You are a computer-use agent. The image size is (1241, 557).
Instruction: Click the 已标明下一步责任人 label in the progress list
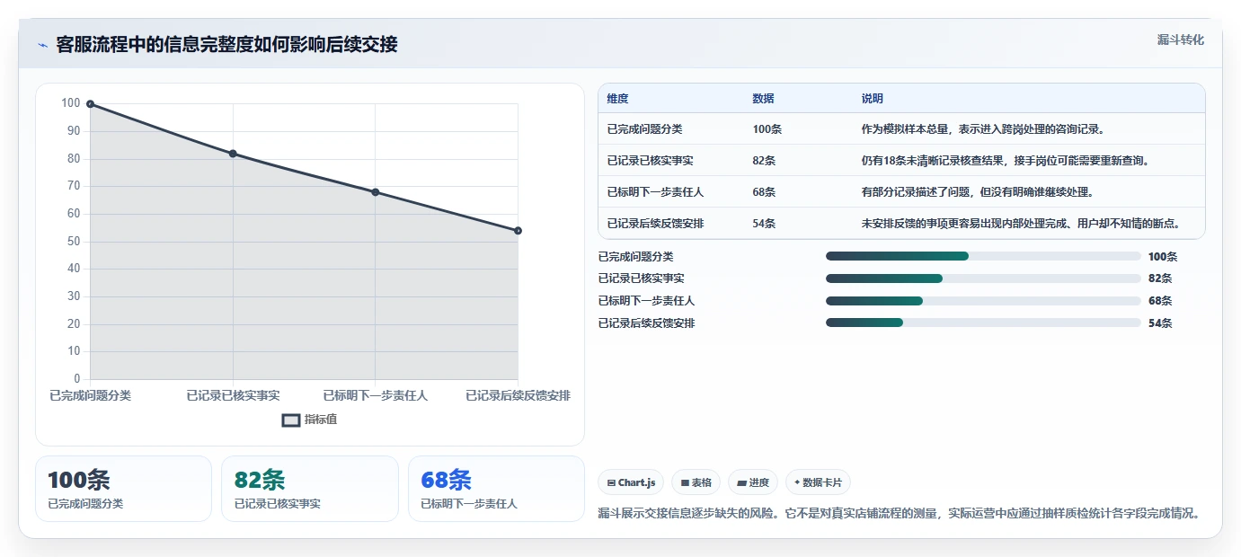point(646,301)
